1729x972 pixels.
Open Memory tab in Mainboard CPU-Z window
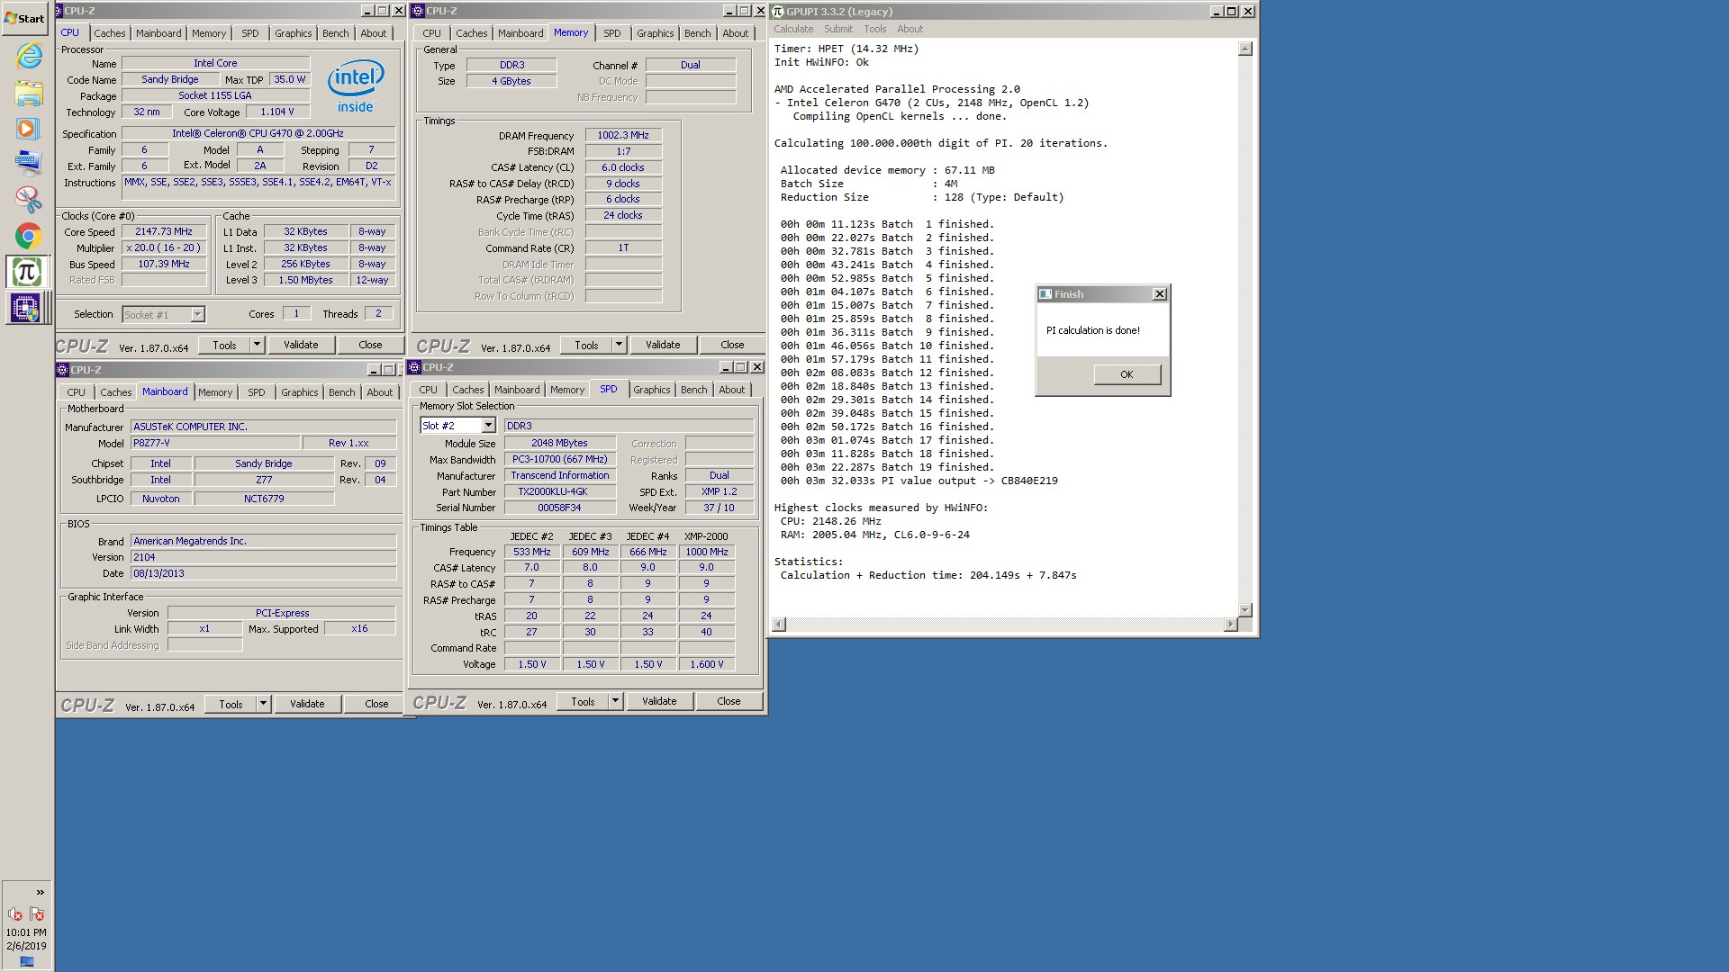(215, 392)
